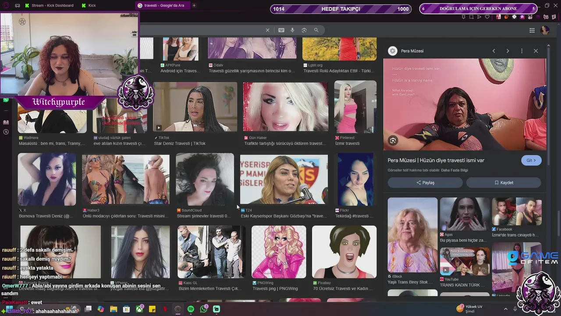The width and height of the screenshot is (561, 316).
Task: Click the Kaydet save button
Action: point(504,183)
